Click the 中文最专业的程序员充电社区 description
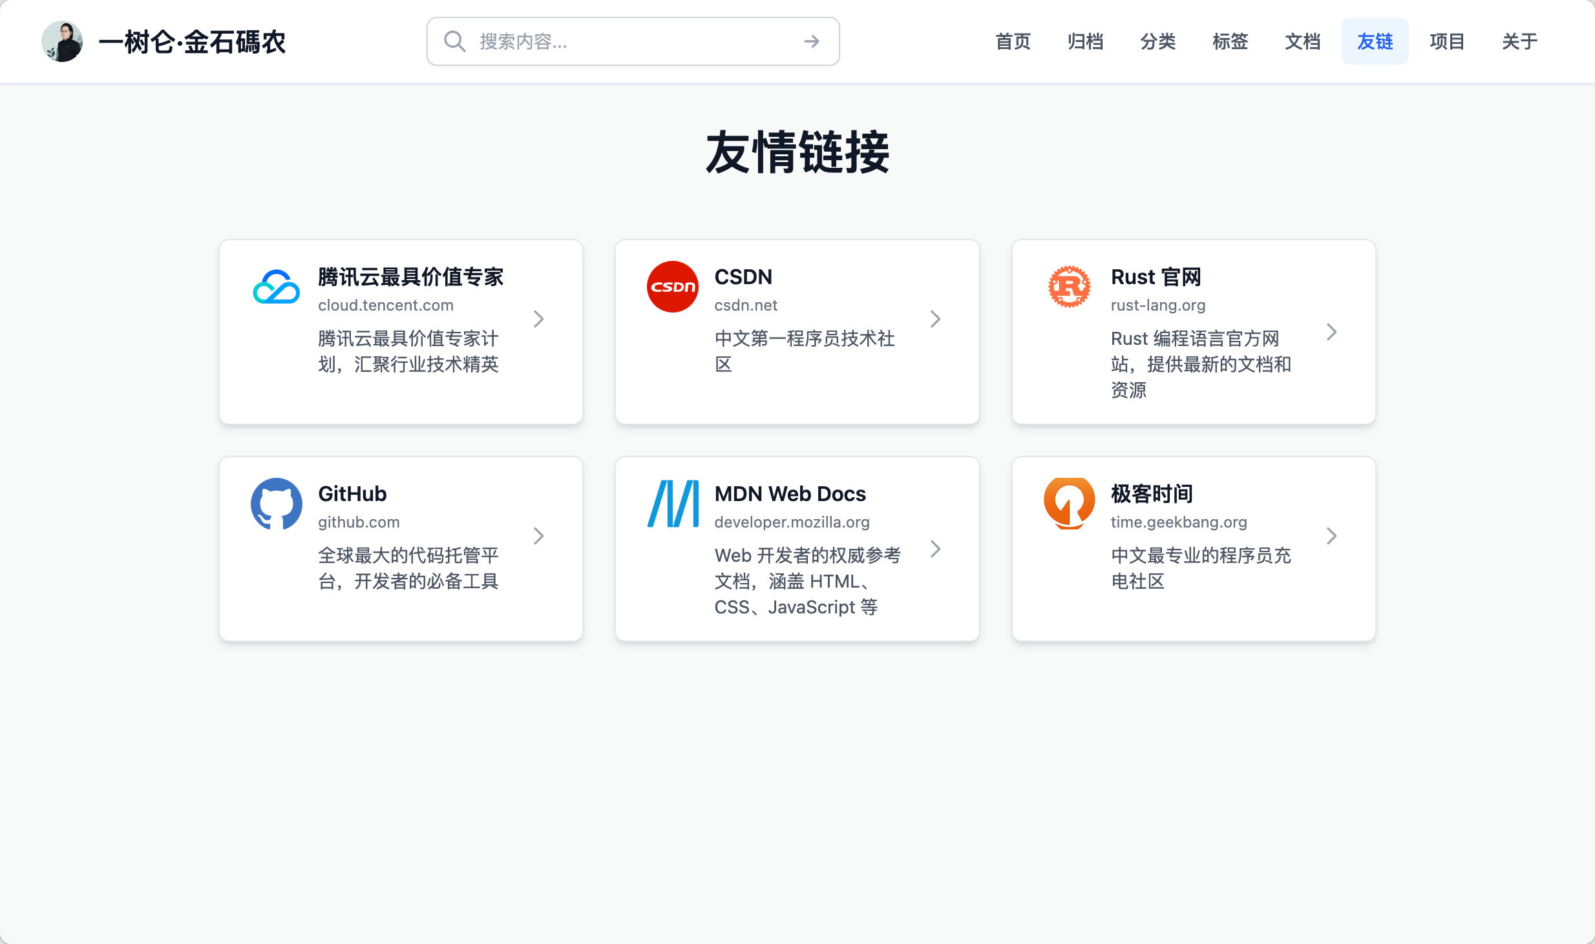 (x=1201, y=568)
